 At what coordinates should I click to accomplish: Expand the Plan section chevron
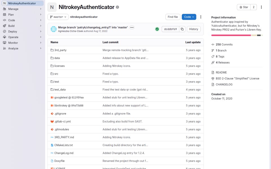coord(41,15)
